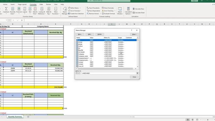Adjust the zoom slider in status bar
This screenshot has width=215, height=121.
pyautogui.click(x=208, y=120)
